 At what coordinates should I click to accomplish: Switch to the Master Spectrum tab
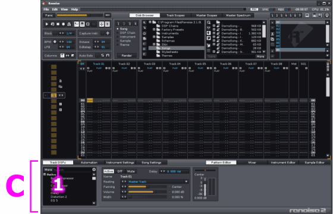[x=238, y=15]
